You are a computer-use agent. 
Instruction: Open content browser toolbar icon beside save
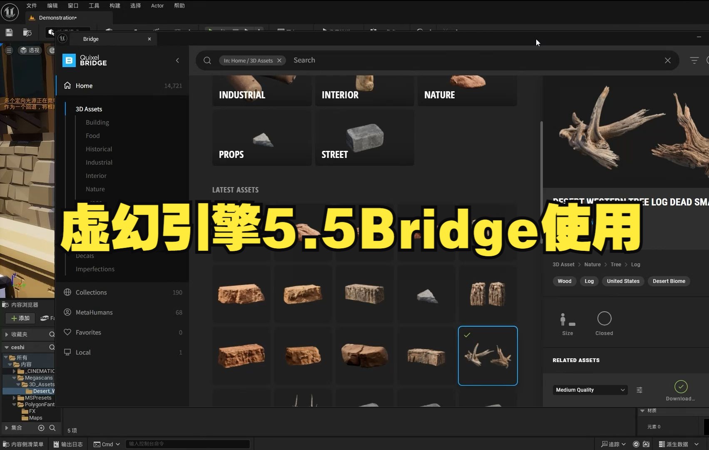tap(27, 32)
